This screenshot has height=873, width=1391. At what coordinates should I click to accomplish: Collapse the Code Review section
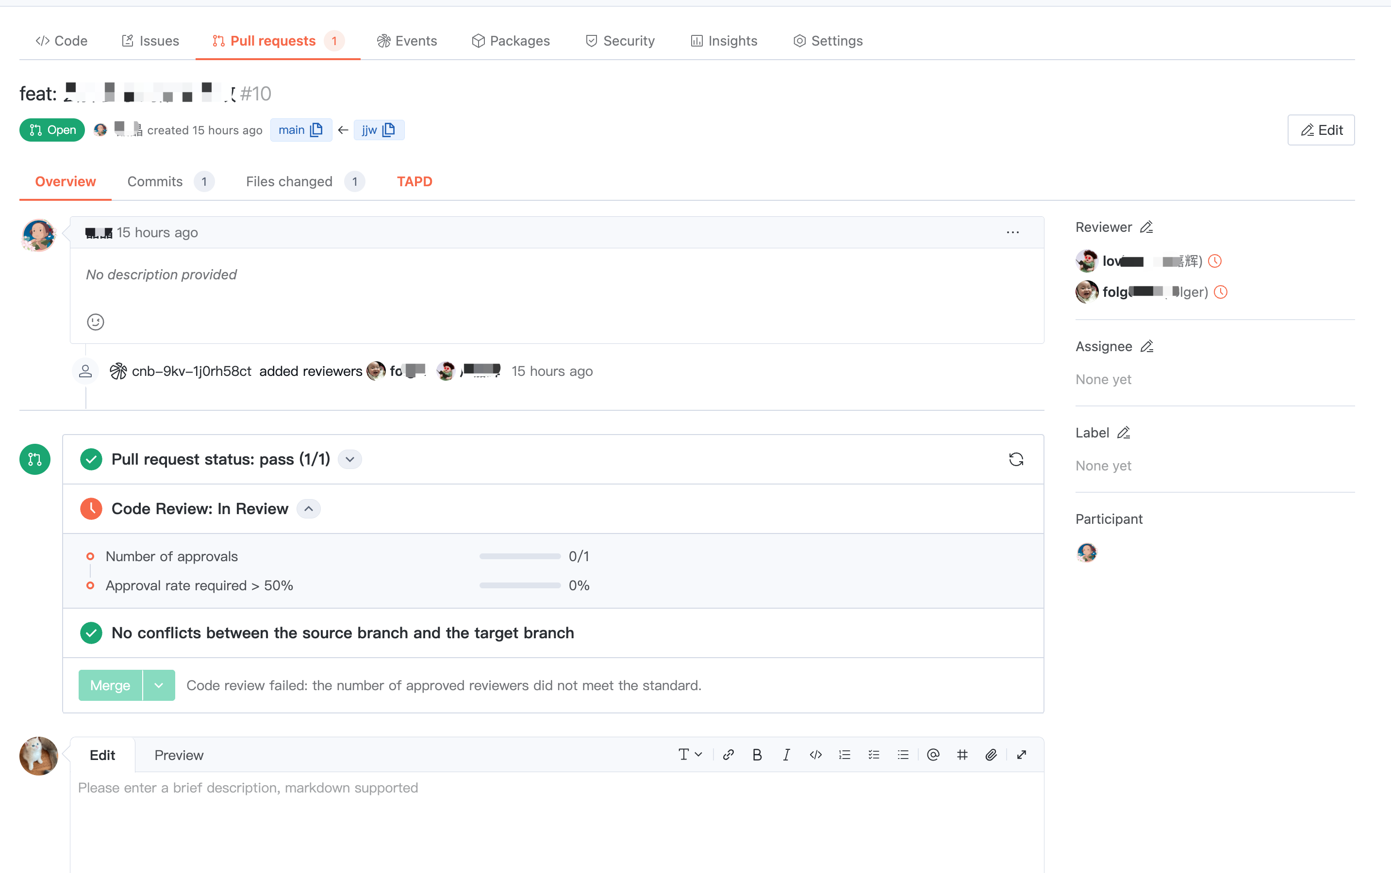point(309,509)
